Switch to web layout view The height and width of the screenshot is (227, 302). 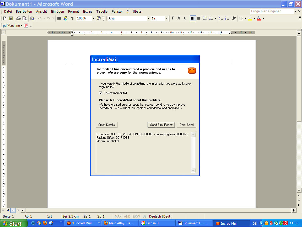coord(8,210)
